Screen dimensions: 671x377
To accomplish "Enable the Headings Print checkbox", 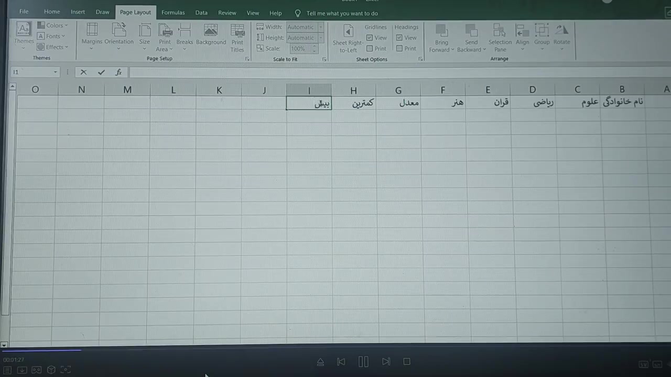I will click(399, 49).
